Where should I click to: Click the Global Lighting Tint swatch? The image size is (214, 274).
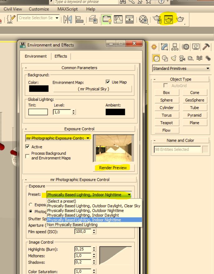tap(38, 112)
